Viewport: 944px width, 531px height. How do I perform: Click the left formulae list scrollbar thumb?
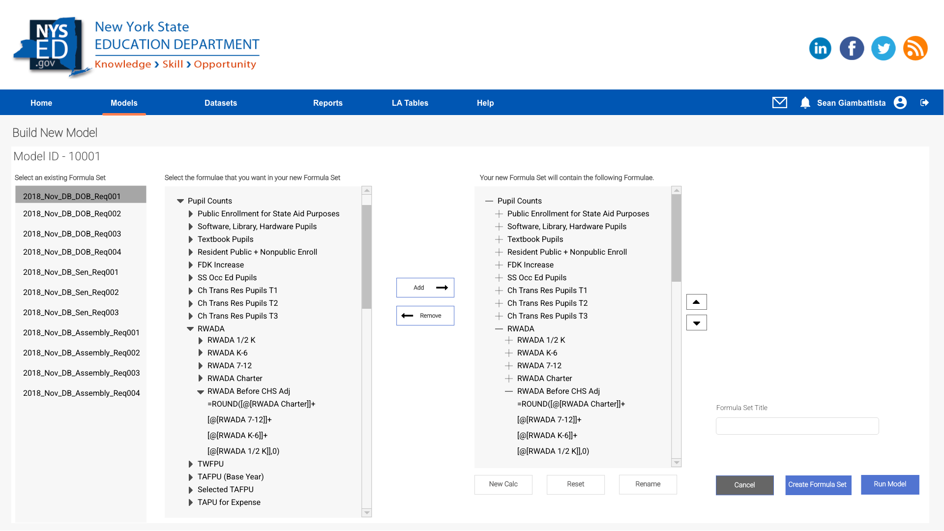pos(366,256)
